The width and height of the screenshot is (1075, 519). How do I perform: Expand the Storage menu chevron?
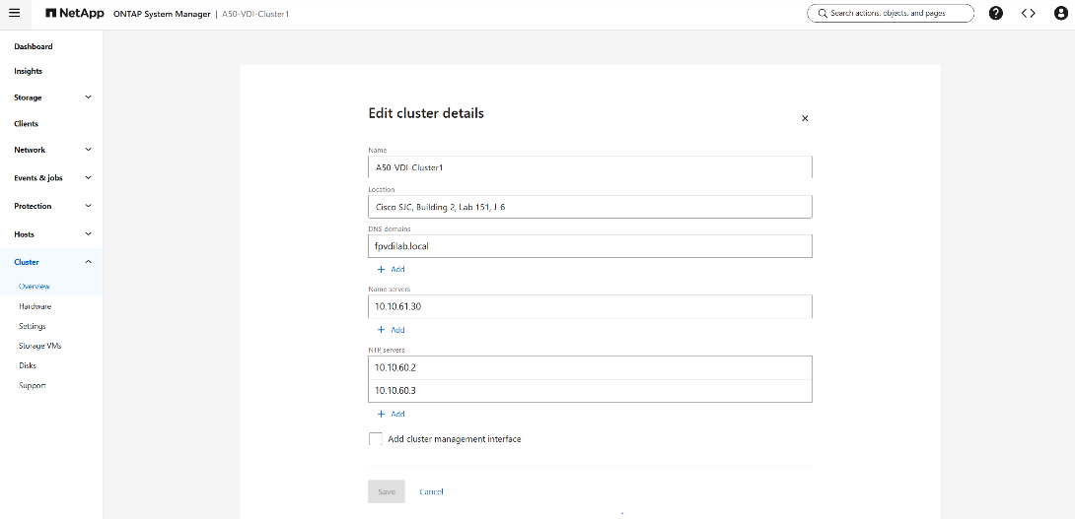tap(88, 97)
